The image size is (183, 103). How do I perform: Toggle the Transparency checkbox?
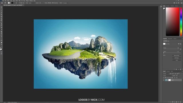pos(53,3)
